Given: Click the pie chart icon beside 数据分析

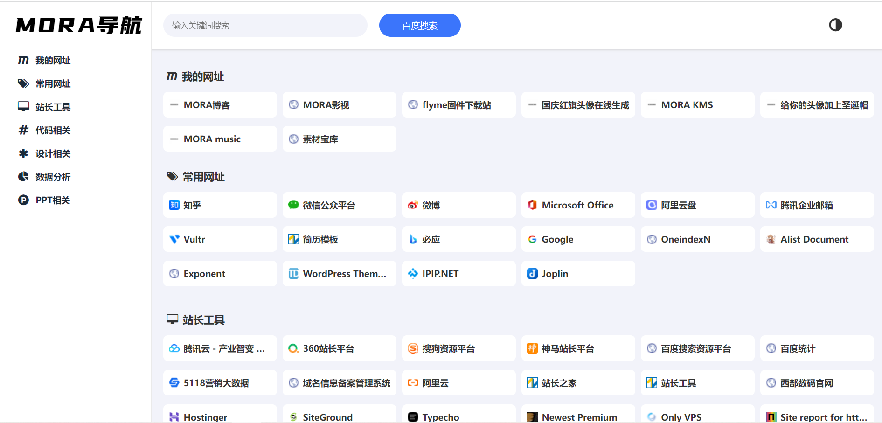Looking at the screenshot, I should coord(23,177).
